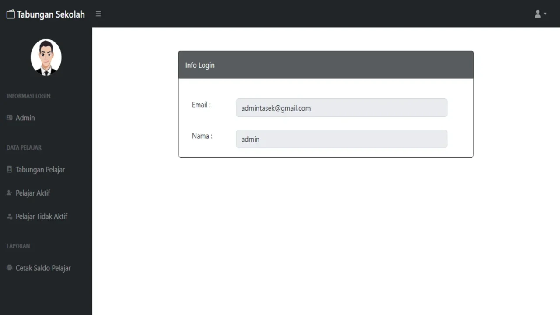
Task: Toggle the sidebar with the hamburger icon
Action: [x=98, y=14]
